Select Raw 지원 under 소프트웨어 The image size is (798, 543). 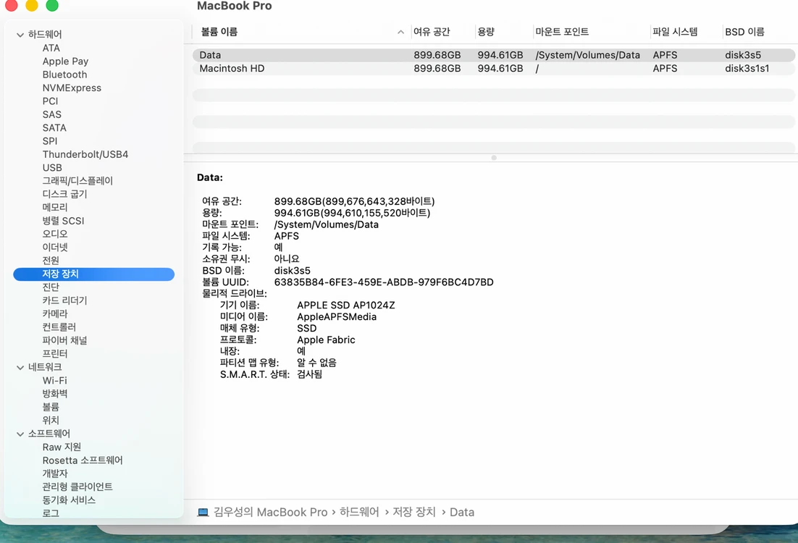pos(62,447)
